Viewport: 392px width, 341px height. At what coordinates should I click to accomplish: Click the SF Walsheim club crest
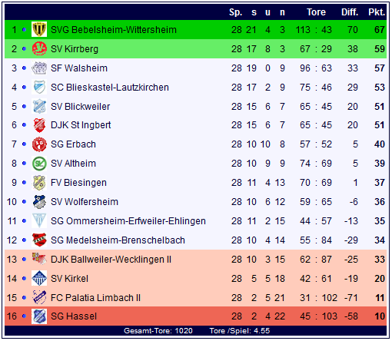39,68
